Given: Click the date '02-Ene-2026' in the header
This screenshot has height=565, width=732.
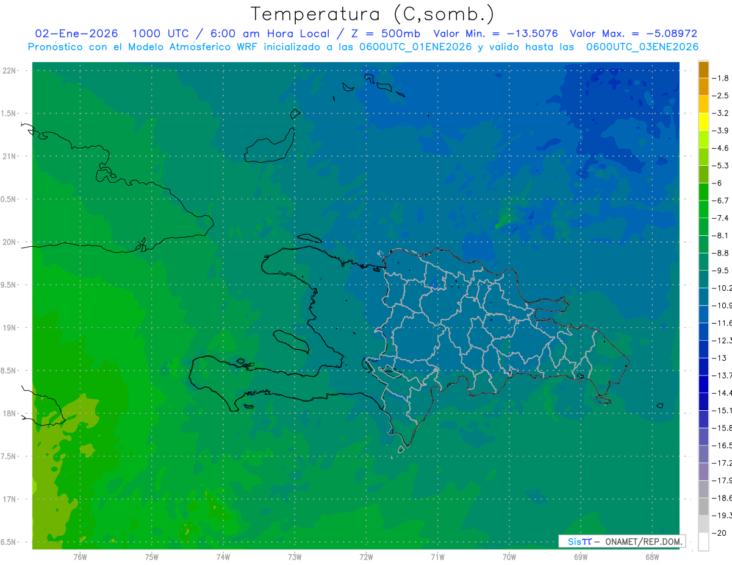Looking at the screenshot, I should click(x=77, y=34).
